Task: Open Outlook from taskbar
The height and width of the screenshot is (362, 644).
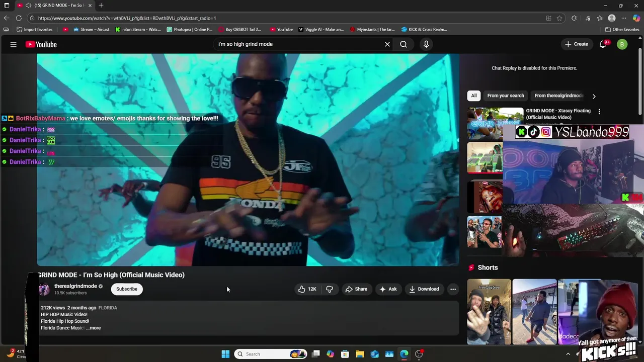Action: point(374,354)
